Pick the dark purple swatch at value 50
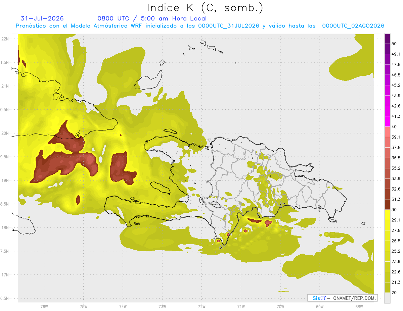The image size is (403, 311). pos(387,39)
